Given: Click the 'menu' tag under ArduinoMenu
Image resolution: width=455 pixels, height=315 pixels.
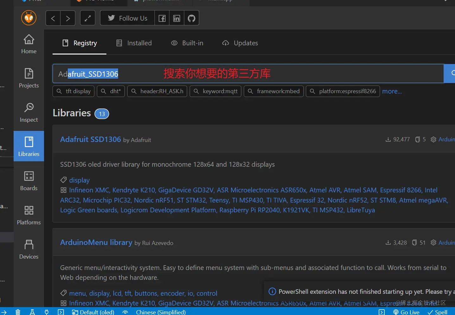Looking at the screenshot, I should pyautogui.click(x=78, y=293).
